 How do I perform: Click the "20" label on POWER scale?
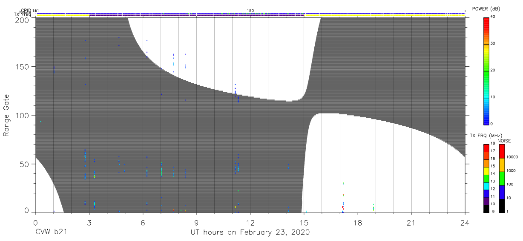[x=493, y=70]
